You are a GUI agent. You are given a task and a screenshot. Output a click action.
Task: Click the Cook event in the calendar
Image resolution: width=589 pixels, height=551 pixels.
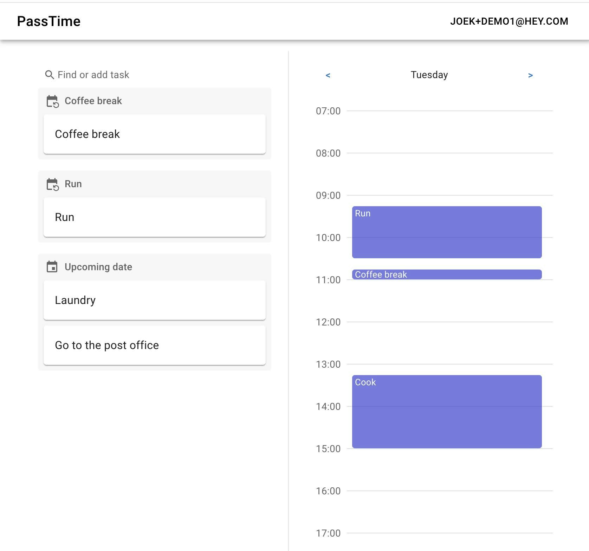click(x=447, y=412)
